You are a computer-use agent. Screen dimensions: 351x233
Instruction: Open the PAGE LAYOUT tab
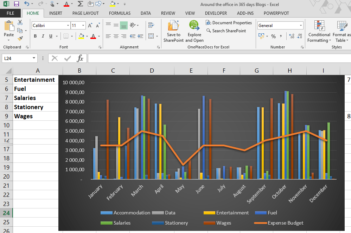pyautogui.click(x=85, y=13)
